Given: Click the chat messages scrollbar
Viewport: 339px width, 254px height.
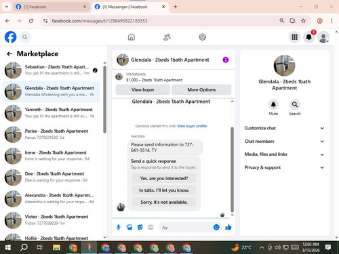Looking at the screenshot, I should coord(232,169).
